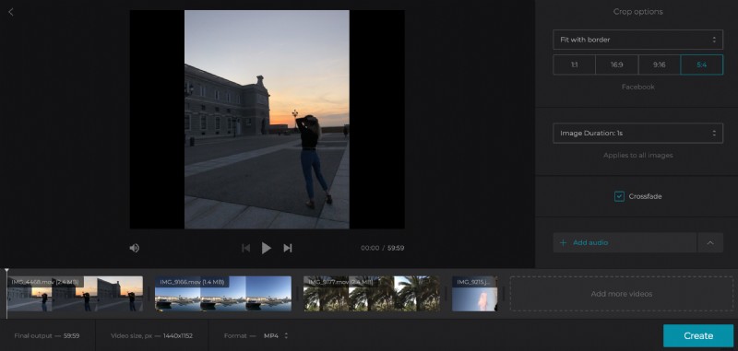Click the Applies to all images note
The image size is (738, 351).
(637, 155)
